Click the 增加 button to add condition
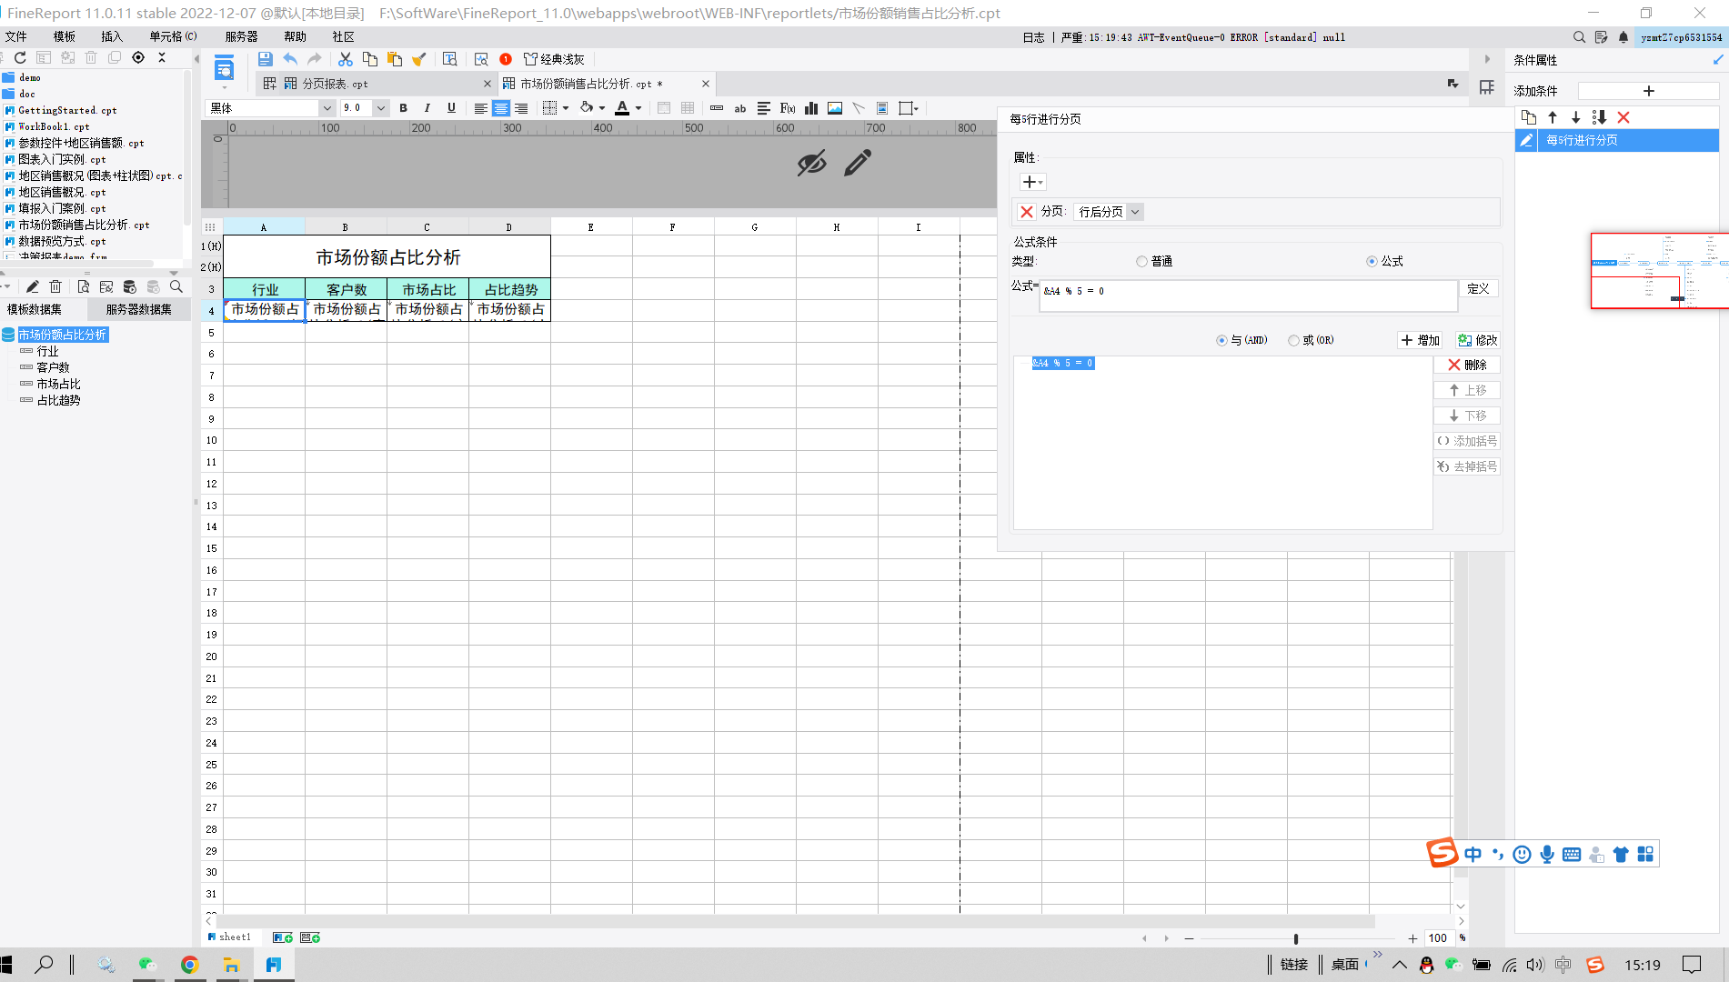The width and height of the screenshot is (1729, 982). point(1420,340)
